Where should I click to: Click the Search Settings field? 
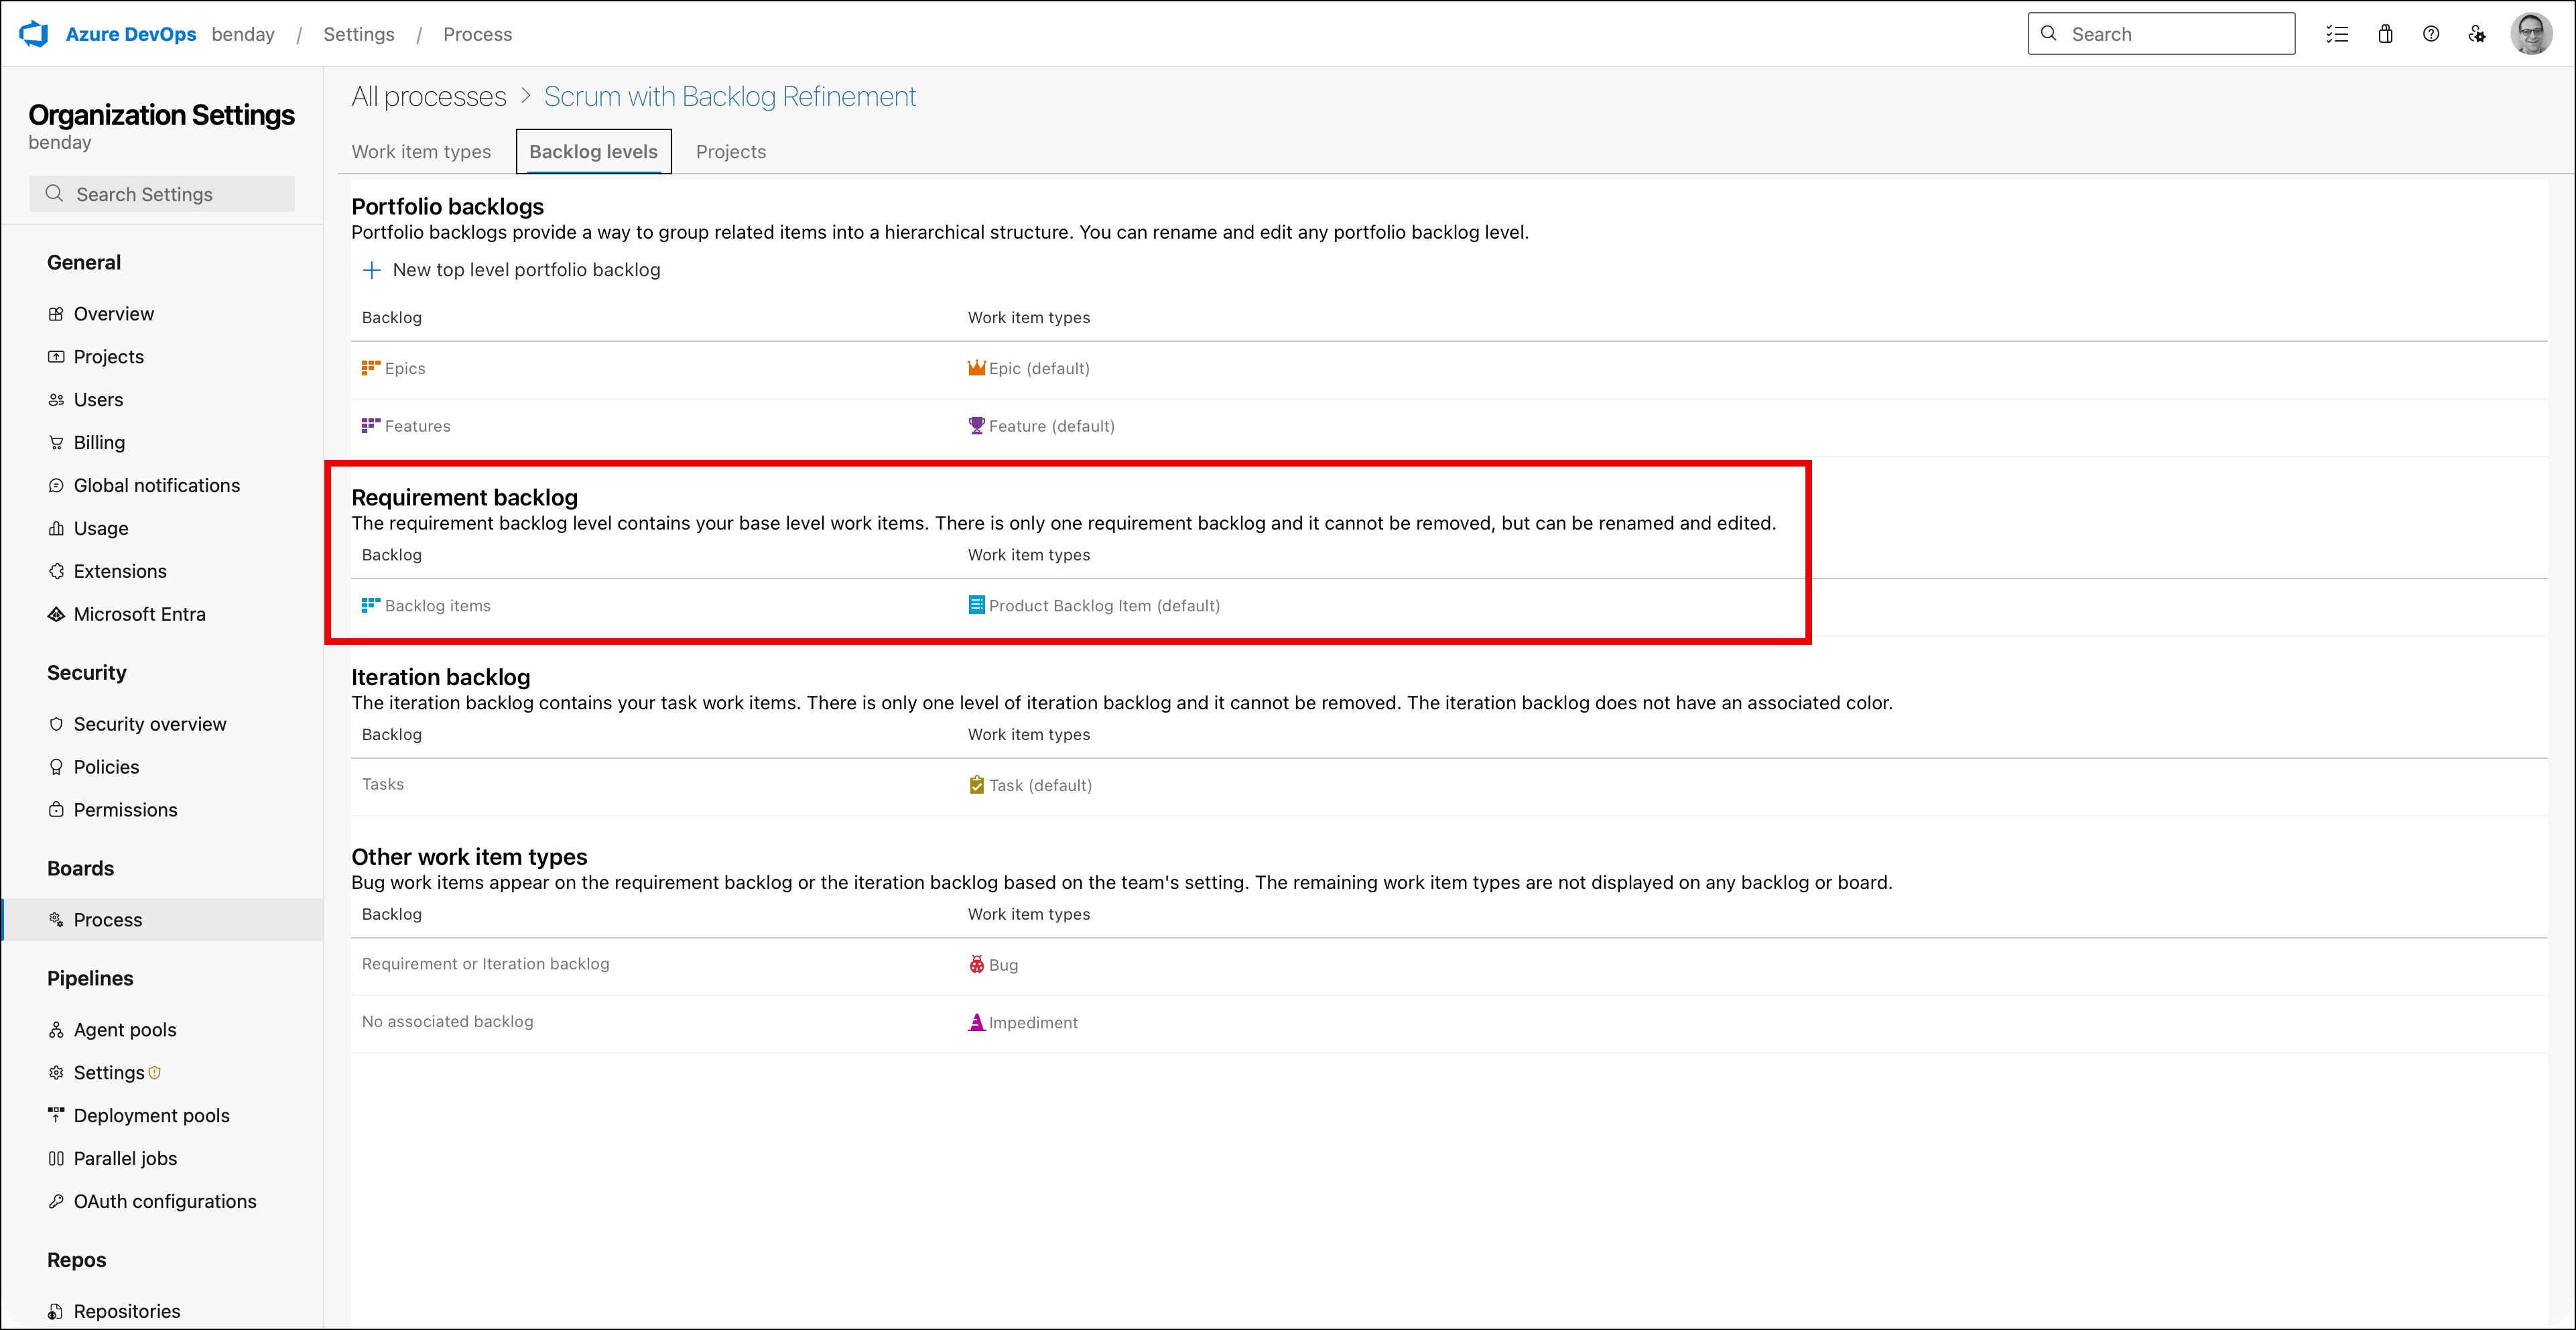(x=162, y=194)
